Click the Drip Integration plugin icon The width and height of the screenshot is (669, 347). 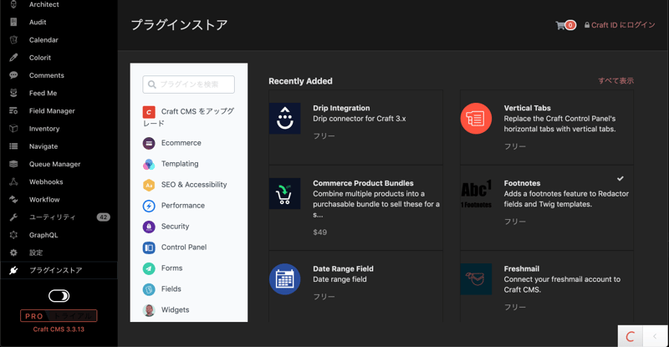tap(284, 119)
